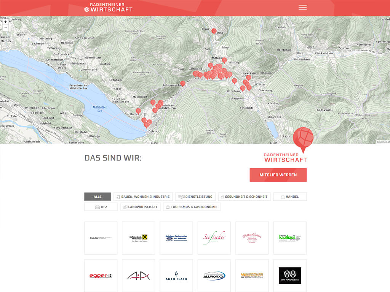Viewport: 390px width, 292px height.
Task: Filter by Gesundheit & Schönheit
Action: pyautogui.click(x=244, y=197)
